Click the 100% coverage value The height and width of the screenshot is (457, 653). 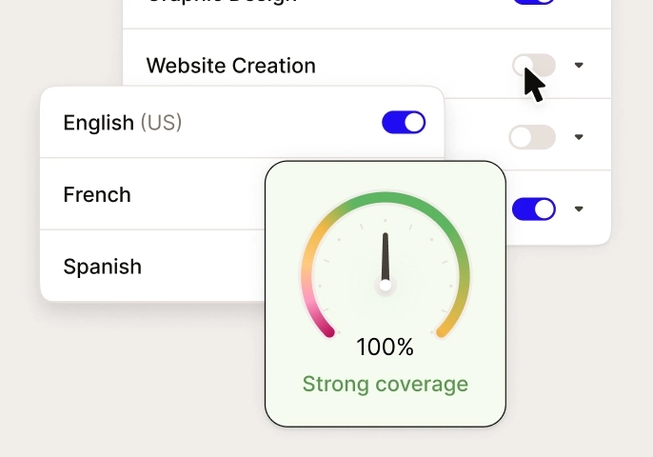(386, 347)
